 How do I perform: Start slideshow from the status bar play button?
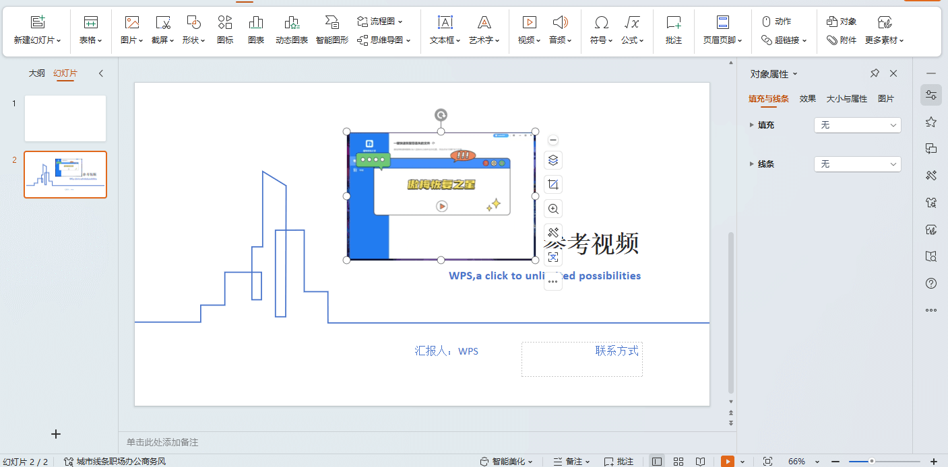coord(728,461)
